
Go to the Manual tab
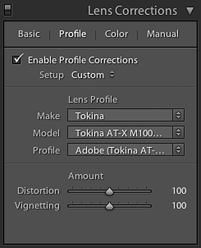click(163, 34)
